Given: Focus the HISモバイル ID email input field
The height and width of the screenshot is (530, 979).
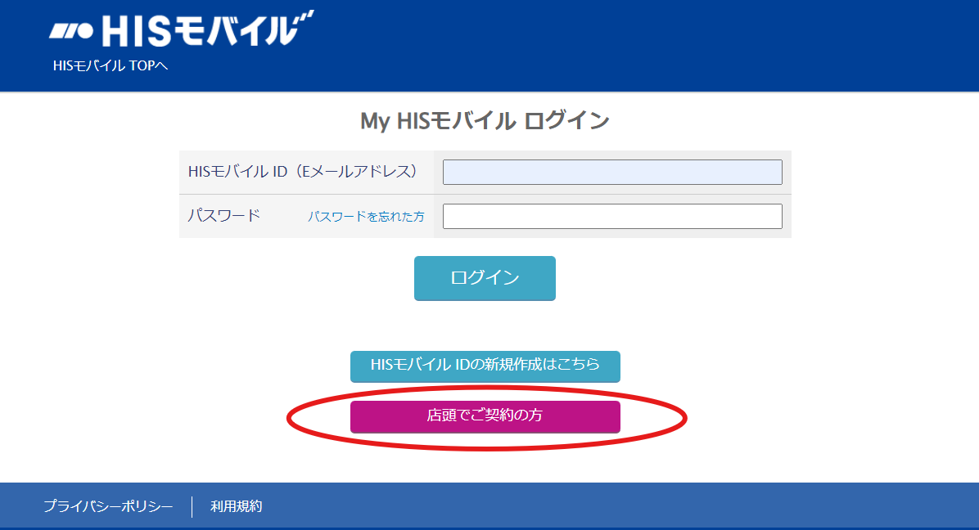Looking at the screenshot, I should coord(612,172).
